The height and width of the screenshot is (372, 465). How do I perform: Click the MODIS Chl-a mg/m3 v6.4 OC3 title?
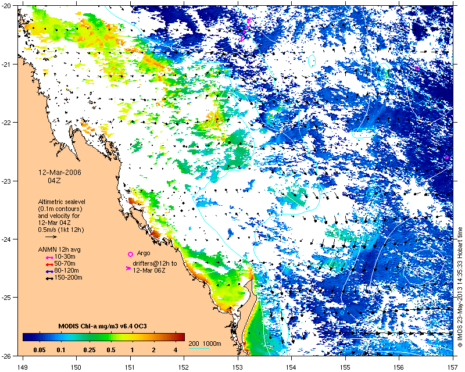coord(103,326)
